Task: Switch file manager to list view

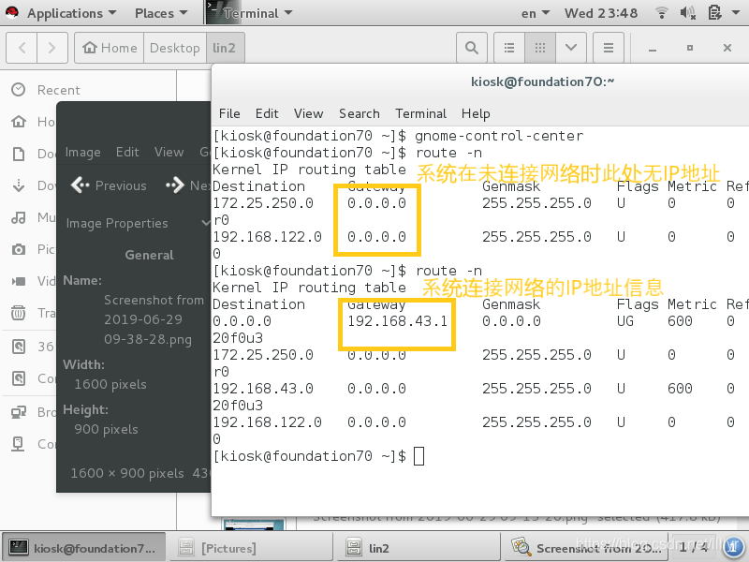Action: tap(509, 48)
